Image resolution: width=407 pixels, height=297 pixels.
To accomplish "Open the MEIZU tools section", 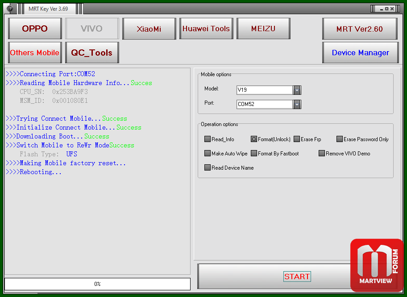I will click(263, 28).
